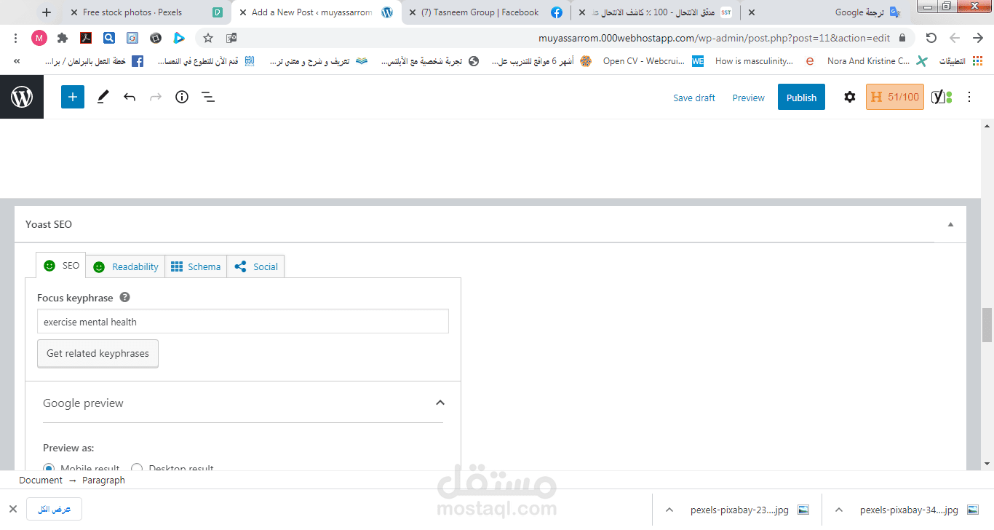
Task: Open pexels-pixabay-34 downloaded jpg file
Action: [x=919, y=510]
